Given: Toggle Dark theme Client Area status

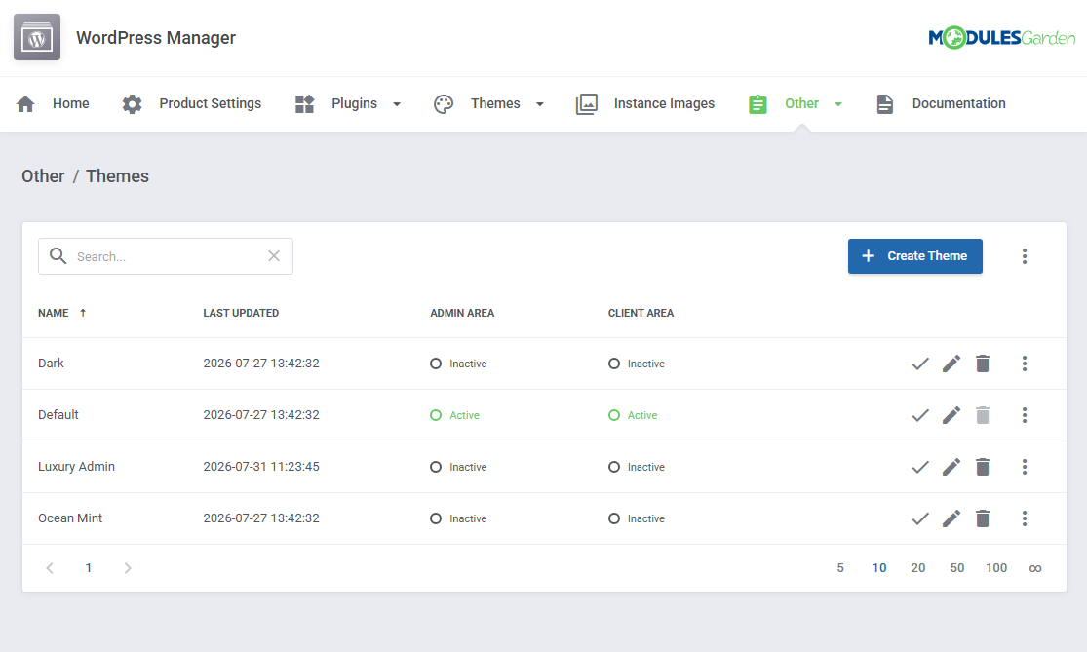Looking at the screenshot, I should coord(637,364).
